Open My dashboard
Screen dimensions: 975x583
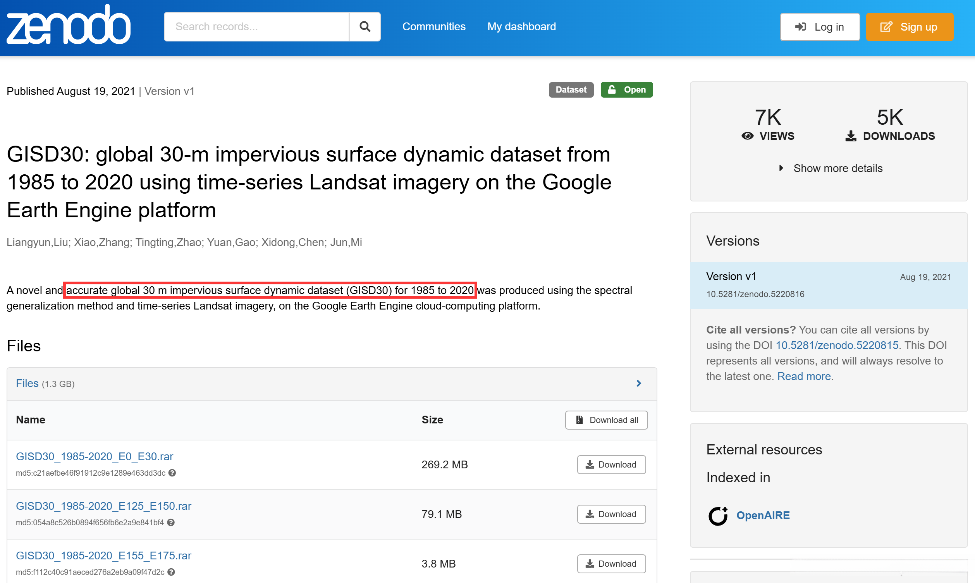521,27
